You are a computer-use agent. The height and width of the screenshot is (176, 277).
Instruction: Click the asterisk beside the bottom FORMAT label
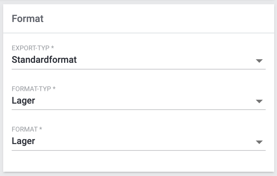tap(41, 129)
